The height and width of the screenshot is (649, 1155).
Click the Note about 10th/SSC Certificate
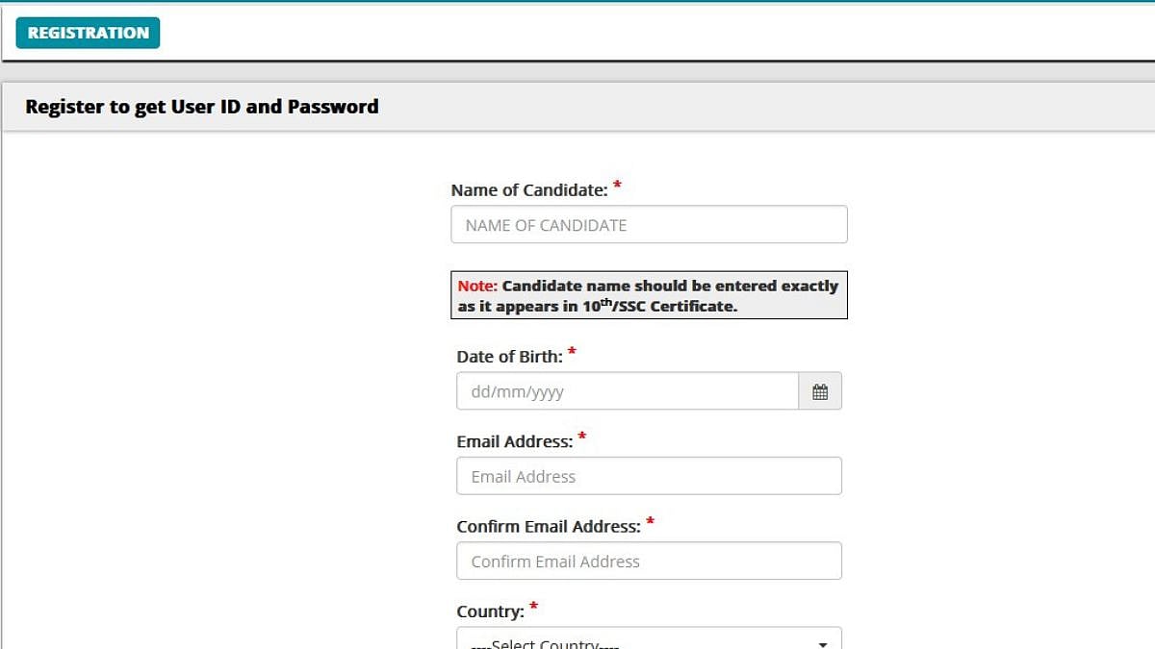coord(649,294)
